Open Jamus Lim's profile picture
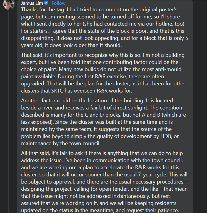 [9, 5]
